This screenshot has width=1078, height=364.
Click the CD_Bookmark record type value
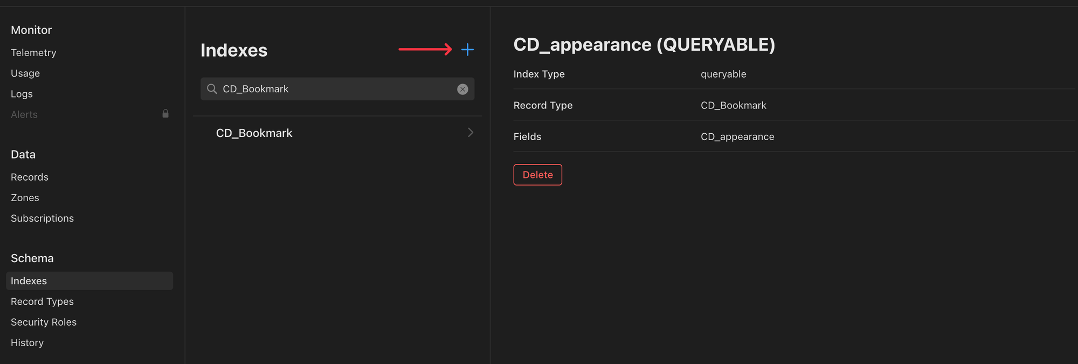pos(733,106)
